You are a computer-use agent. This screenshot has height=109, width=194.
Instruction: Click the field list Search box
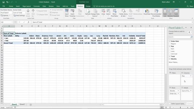click(x=179, y=37)
